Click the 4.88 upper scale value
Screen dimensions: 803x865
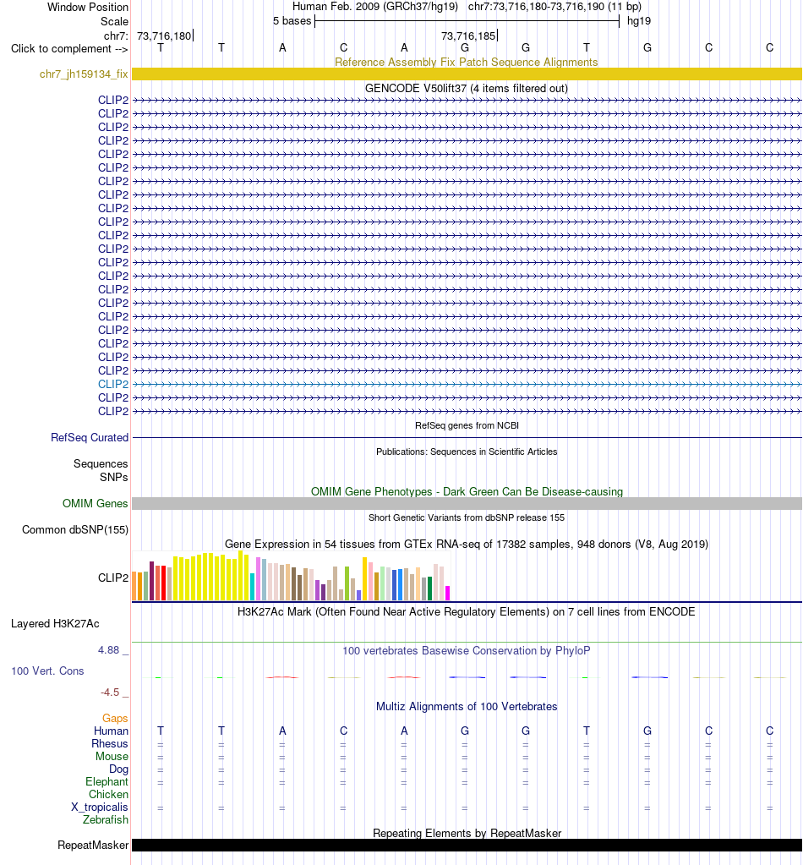(x=109, y=650)
